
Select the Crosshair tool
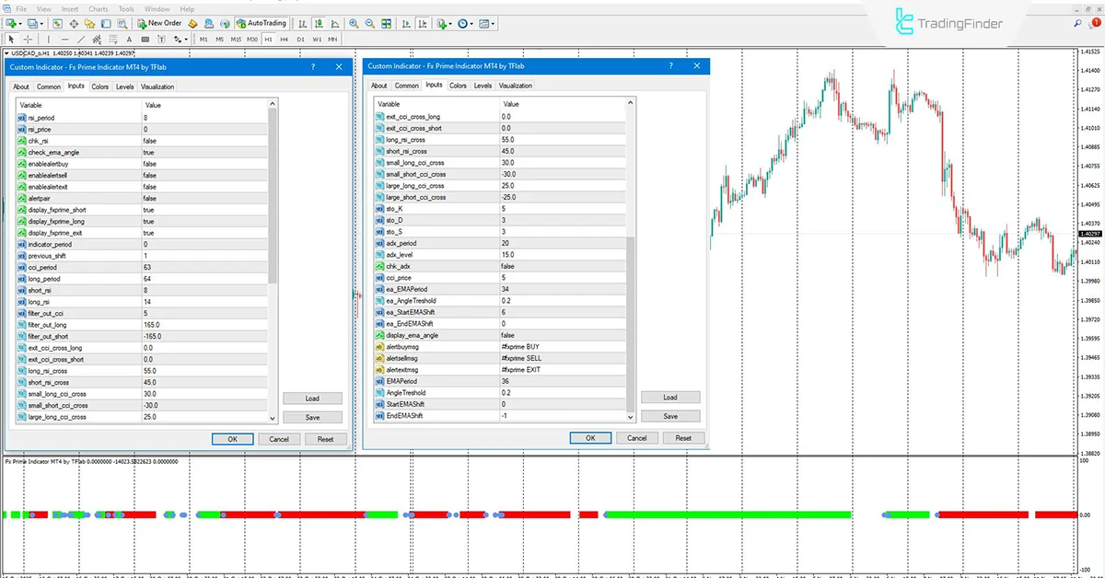[27, 40]
